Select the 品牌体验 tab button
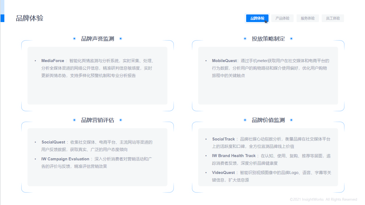Image resolution: width=365 pixels, height=205 pixels. point(257,18)
